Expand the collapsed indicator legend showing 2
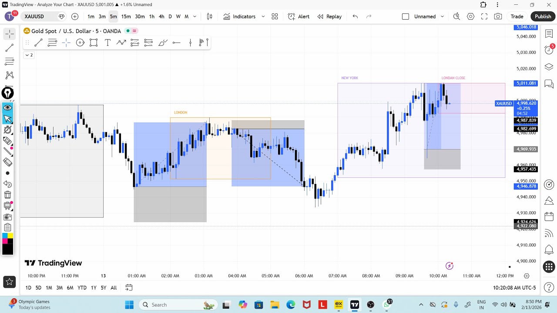This screenshot has width=557, height=313. pos(29,55)
